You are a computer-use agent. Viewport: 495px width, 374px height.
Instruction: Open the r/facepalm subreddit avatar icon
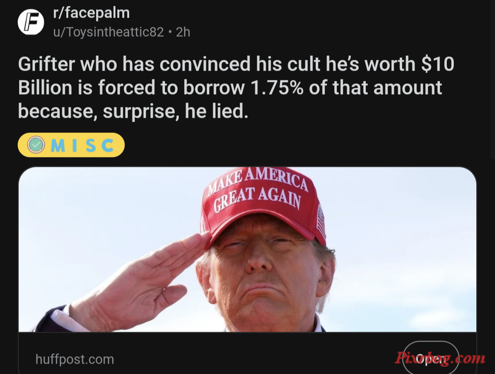[x=30, y=22]
